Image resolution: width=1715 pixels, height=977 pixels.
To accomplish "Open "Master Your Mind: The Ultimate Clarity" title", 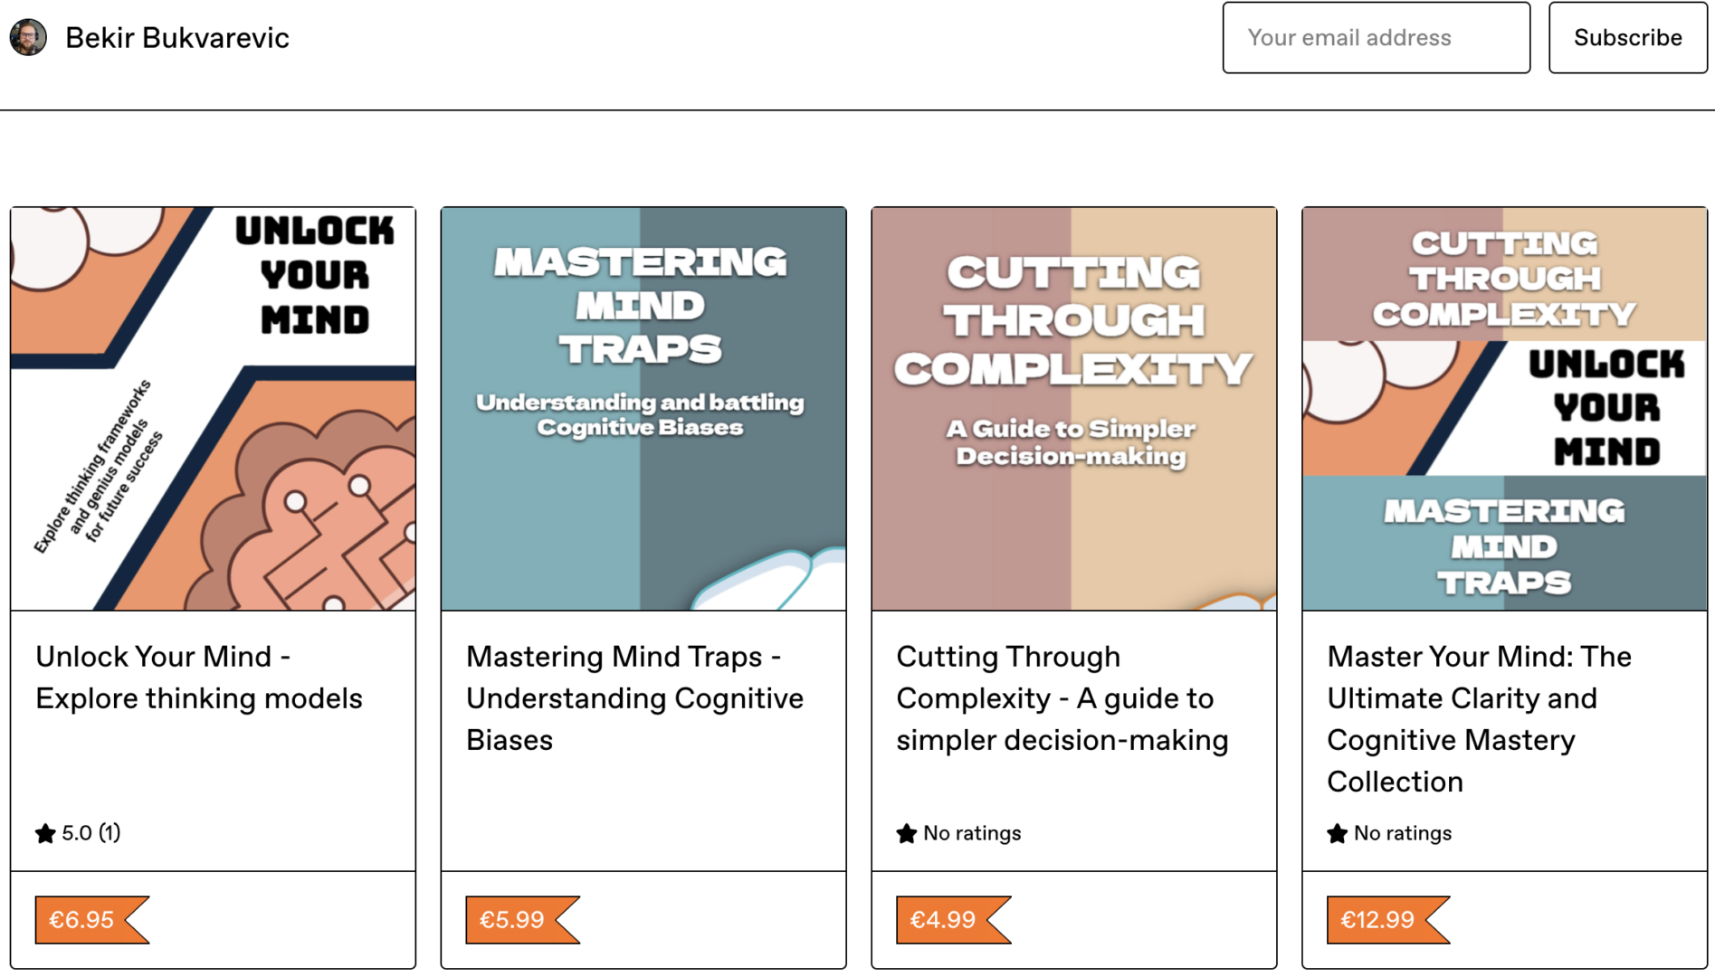I will 1479,718.
